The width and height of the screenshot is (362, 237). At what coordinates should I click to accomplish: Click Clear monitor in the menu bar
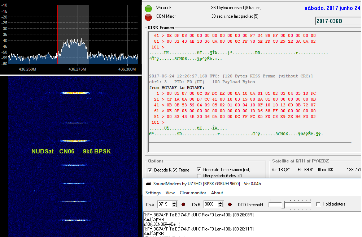click(193, 193)
